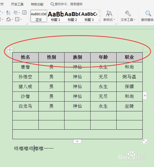Click the 族别 header cell

[x=77, y=57]
